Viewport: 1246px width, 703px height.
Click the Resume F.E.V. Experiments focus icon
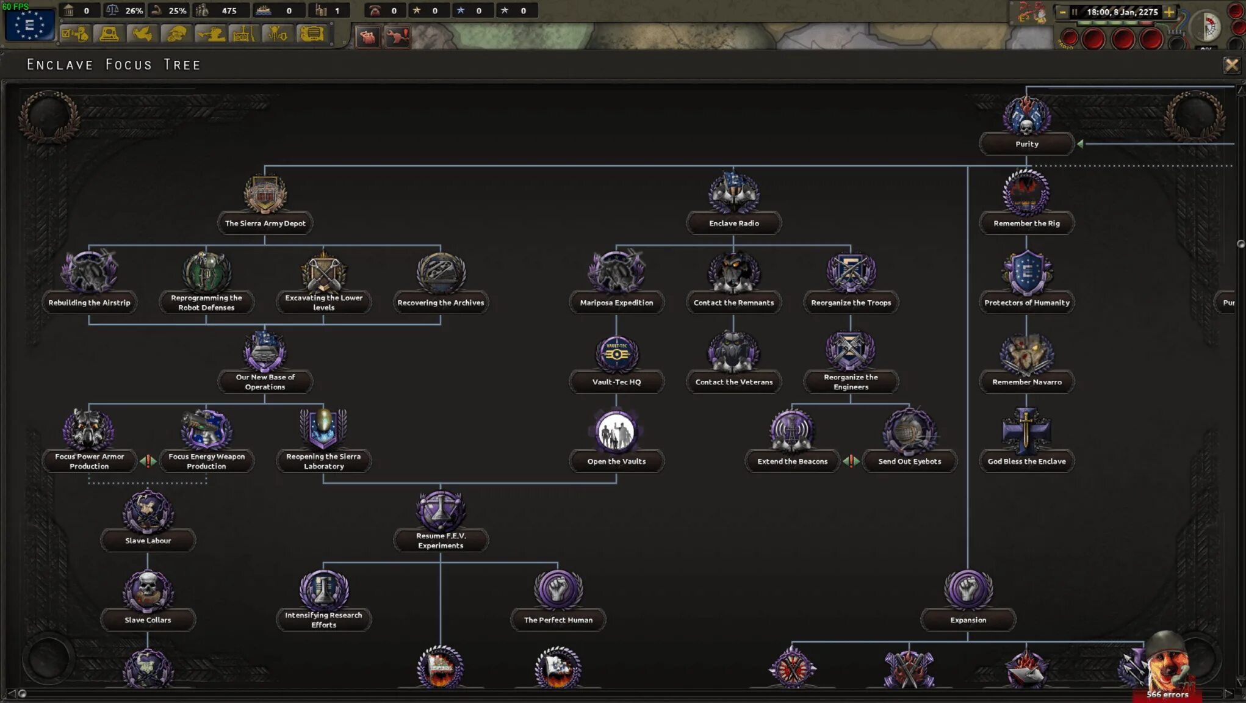(x=441, y=511)
